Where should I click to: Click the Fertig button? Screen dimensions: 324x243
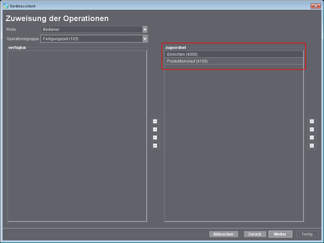[x=307, y=234]
